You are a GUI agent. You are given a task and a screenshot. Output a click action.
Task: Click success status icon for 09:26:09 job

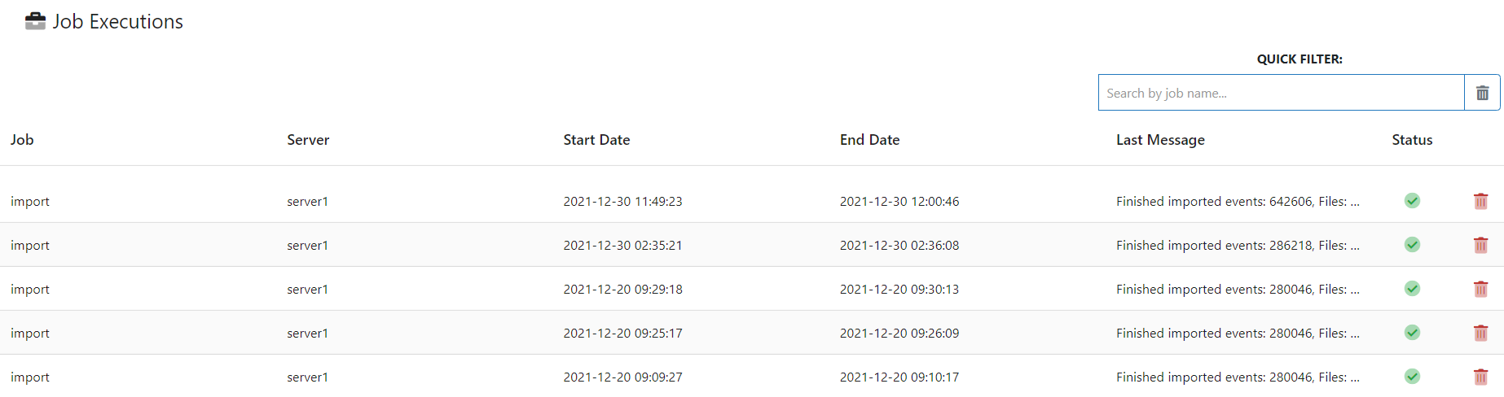pyautogui.click(x=1412, y=333)
